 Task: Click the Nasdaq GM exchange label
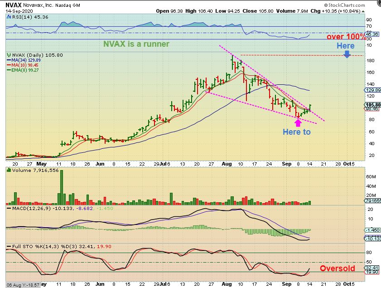tap(68, 5)
